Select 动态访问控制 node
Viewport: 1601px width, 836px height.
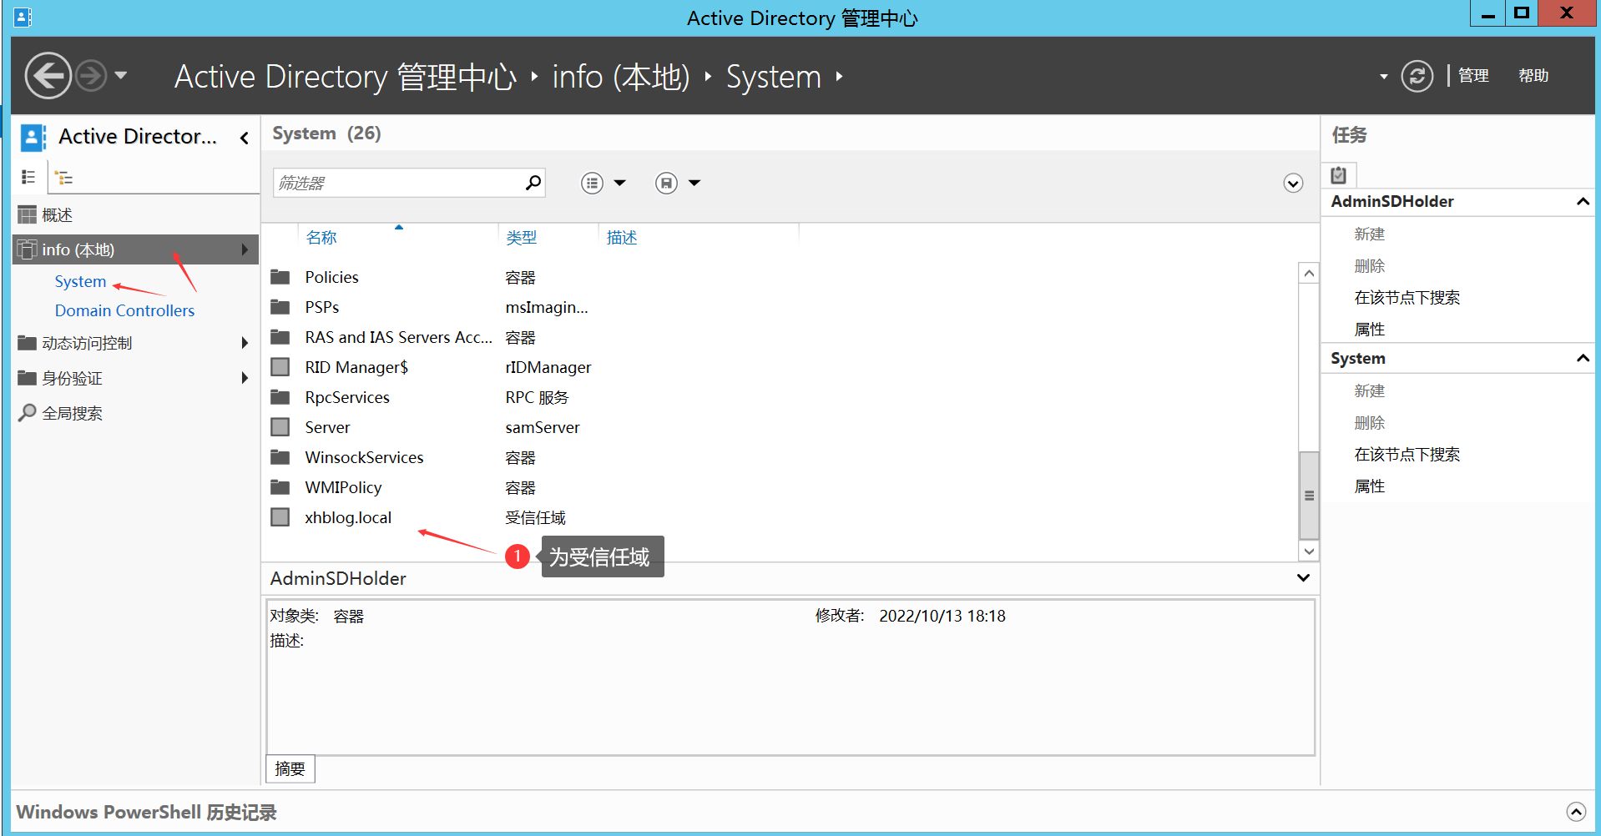[x=87, y=343]
